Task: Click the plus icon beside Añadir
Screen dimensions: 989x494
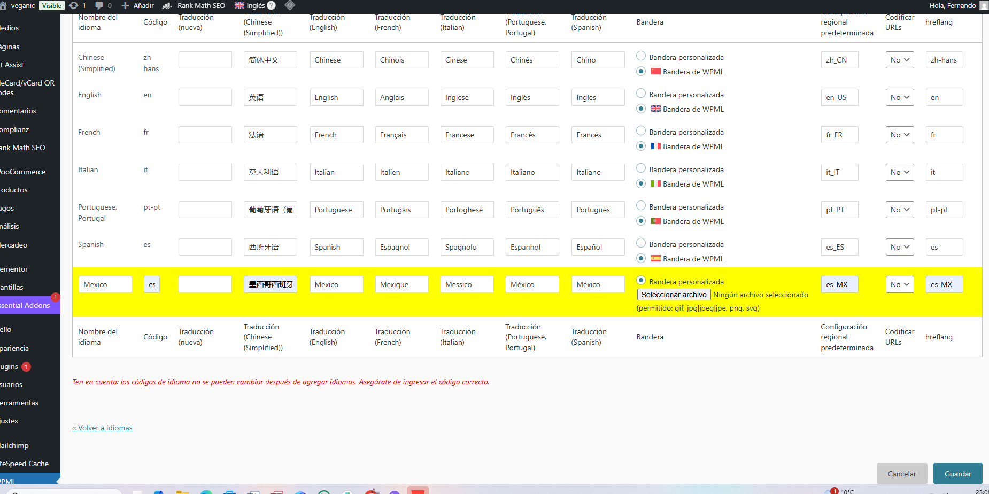Action: click(x=125, y=5)
